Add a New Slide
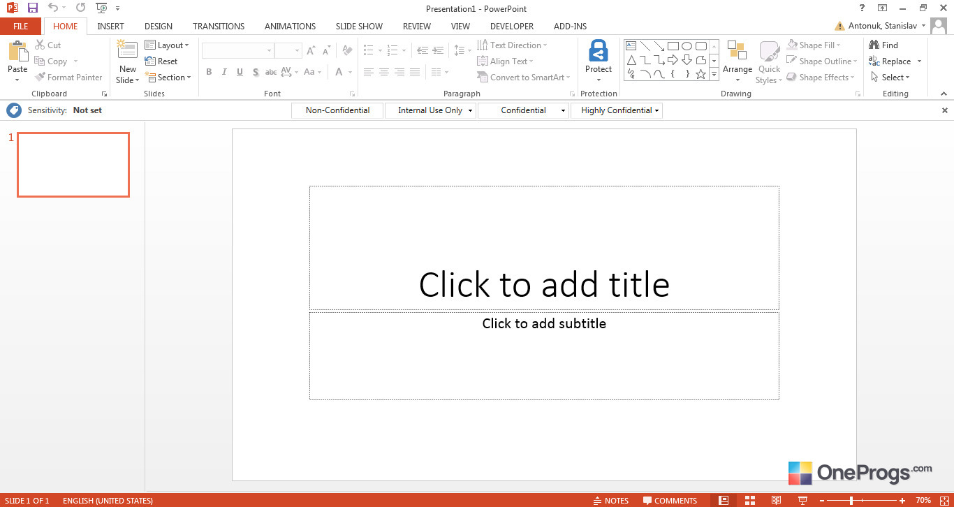Image resolution: width=954 pixels, height=507 pixels. tap(127, 61)
